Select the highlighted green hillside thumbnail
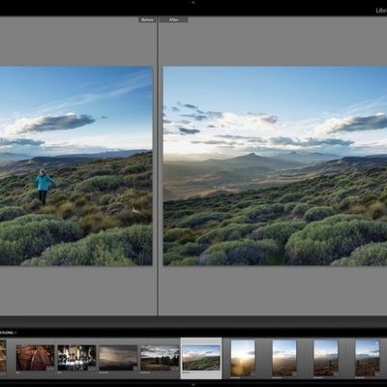The height and width of the screenshot is (387, 387). coord(201,358)
